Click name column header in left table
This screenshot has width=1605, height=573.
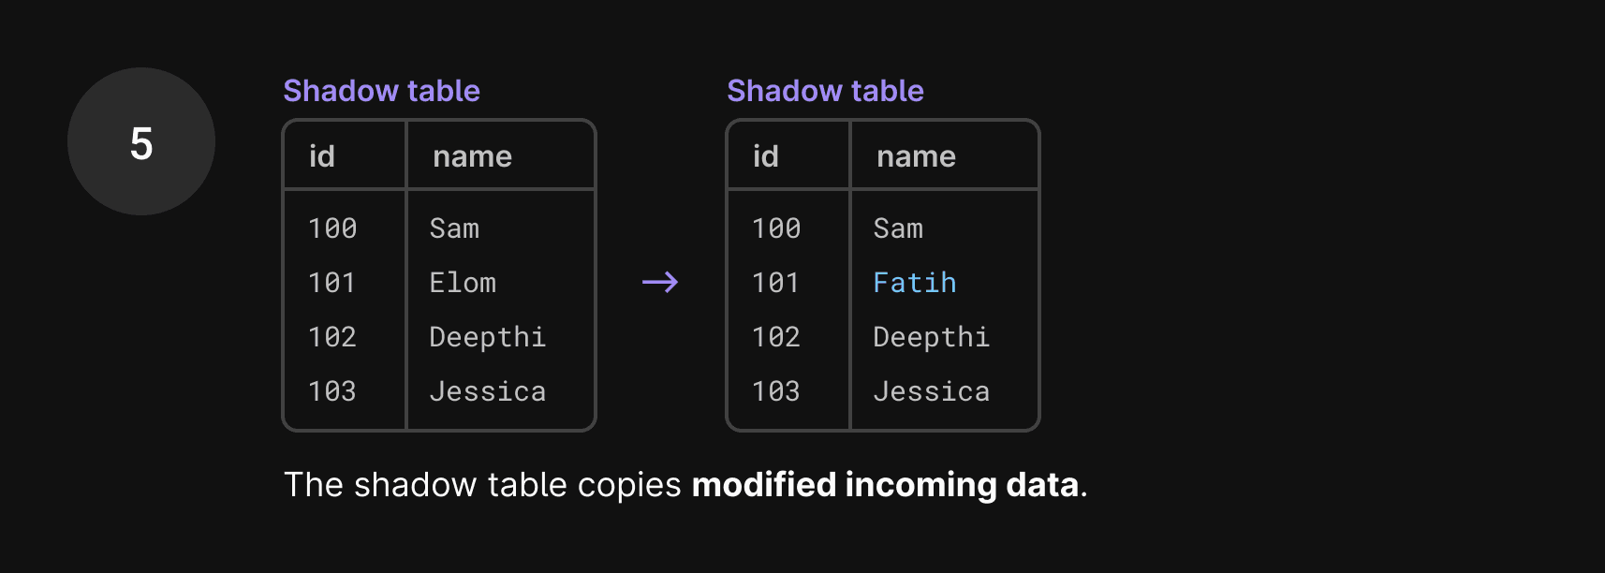(x=473, y=156)
